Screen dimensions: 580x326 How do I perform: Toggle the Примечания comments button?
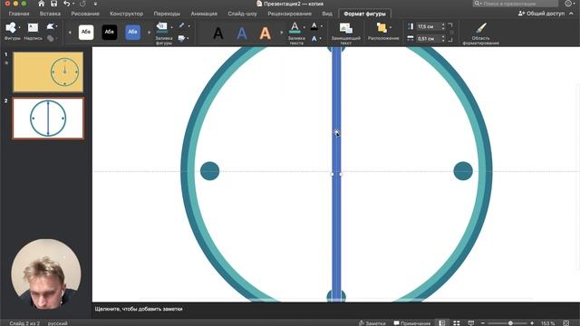411,323
